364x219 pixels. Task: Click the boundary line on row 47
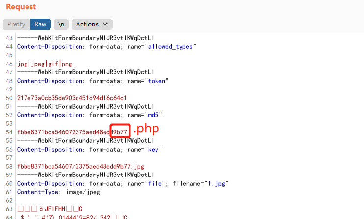(85, 72)
